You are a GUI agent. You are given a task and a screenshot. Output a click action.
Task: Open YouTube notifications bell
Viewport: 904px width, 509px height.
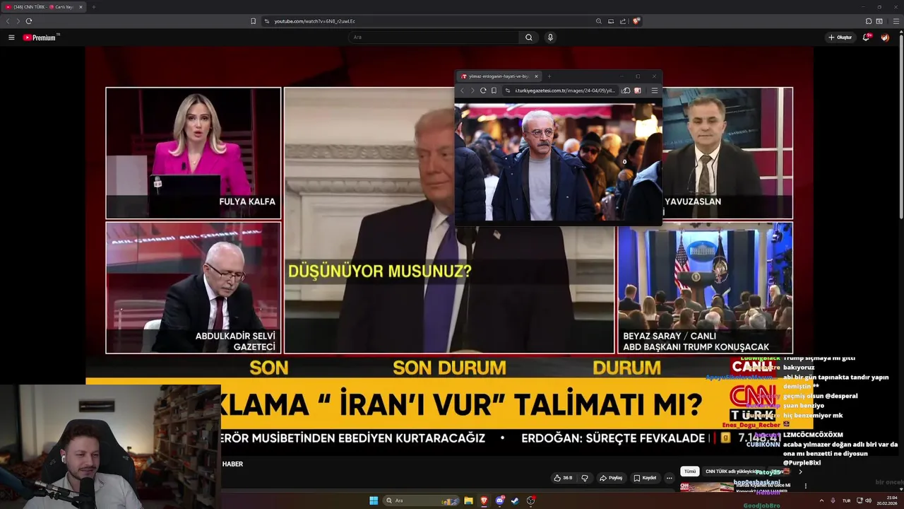(x=866, y=37)
